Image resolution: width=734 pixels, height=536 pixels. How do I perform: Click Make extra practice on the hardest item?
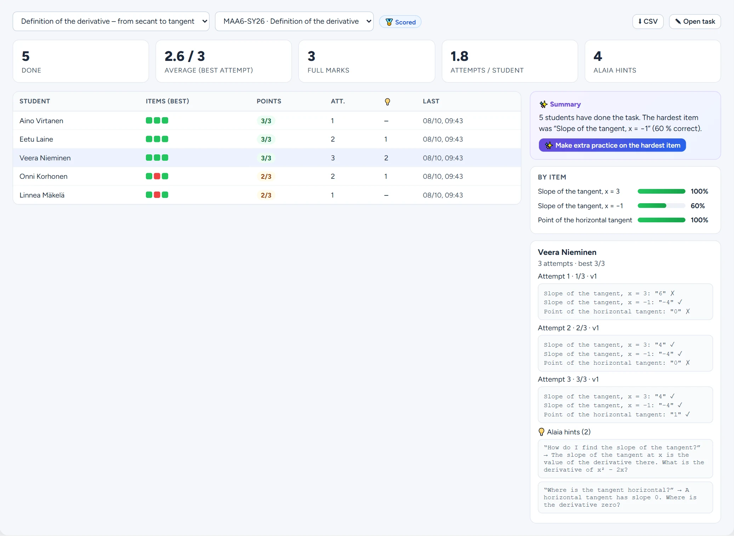[x=612, y=145]
